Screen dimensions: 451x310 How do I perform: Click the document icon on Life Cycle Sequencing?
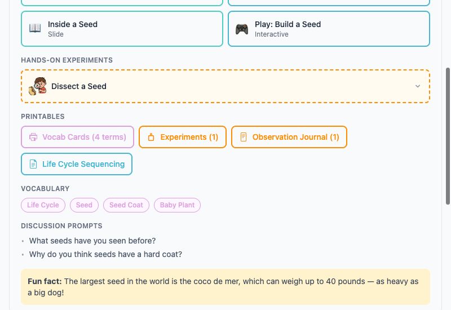pos(33,164)
